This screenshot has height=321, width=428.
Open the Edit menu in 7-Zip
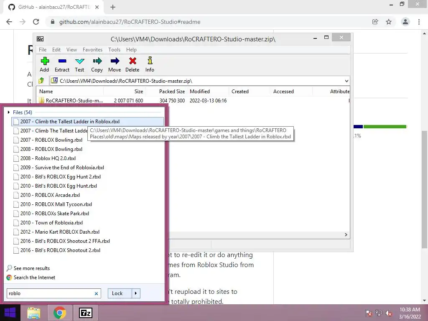(x=56, y=50)
